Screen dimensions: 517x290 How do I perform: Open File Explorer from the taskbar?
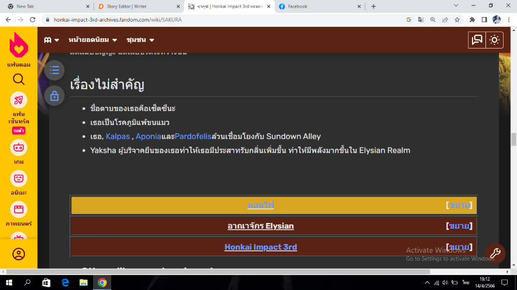(x=83, y=282)
